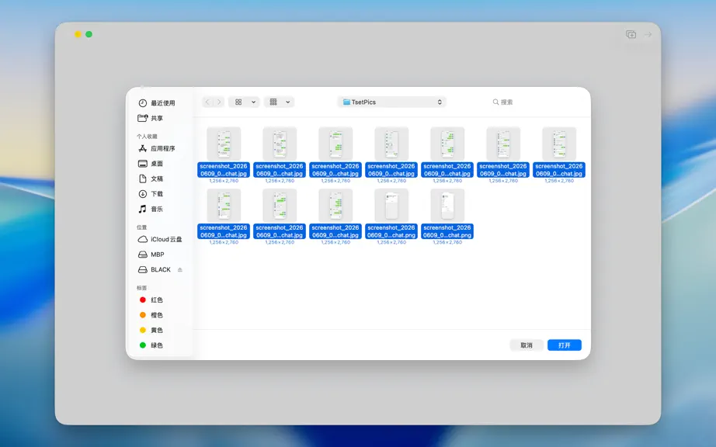Click the grouping options grid icon
Image resolution: width=716 pixels, height=447 pixels.
[x=273, y=102]
